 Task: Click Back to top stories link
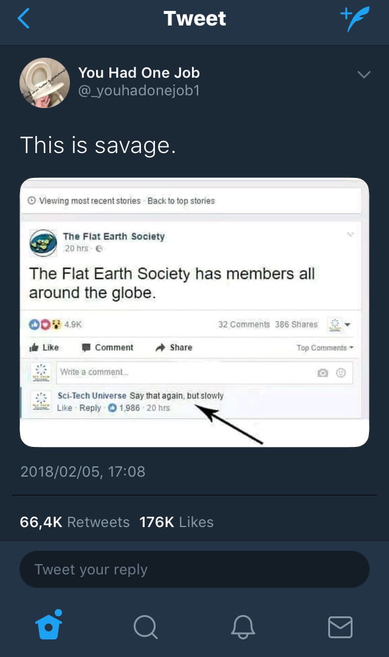click(x=181, y=201)
